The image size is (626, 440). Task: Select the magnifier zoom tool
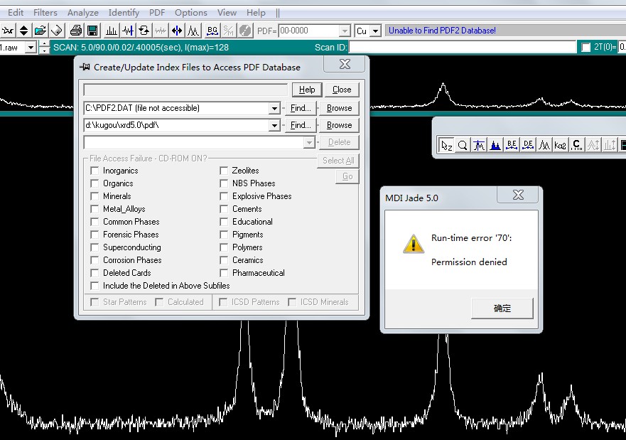click(463, 145)
